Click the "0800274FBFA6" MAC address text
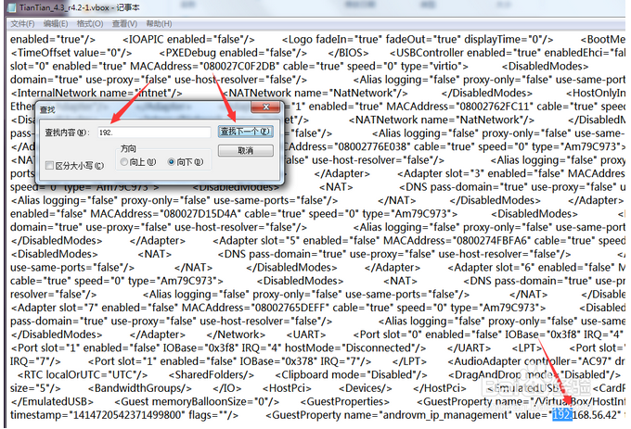The height and width of the screenshot is (429, 631). point(491,241)
